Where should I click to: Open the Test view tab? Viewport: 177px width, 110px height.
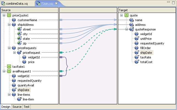tap(26, 107)
